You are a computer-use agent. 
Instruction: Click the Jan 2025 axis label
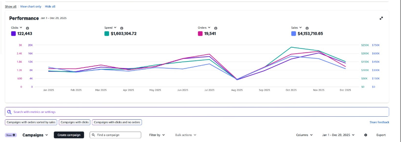click(49, 90)
